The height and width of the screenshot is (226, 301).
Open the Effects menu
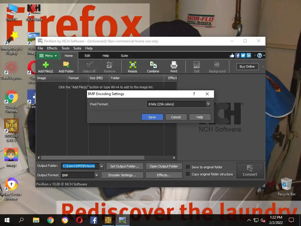coord(52,48)
